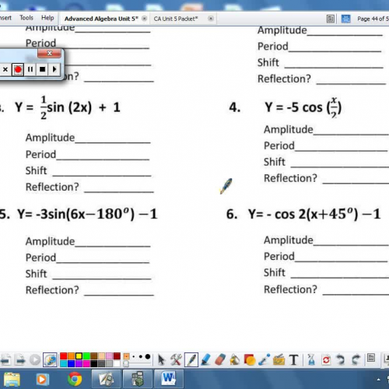This screenshot has height=389, width=389.
Task: Choose the medium pen width dot
Action: (x=141, y=356)
